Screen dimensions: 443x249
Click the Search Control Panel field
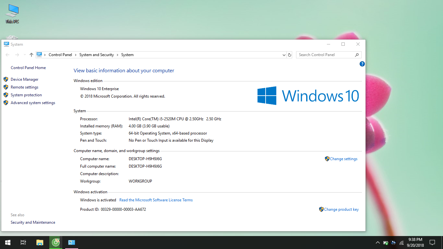(x=325, y=55)
